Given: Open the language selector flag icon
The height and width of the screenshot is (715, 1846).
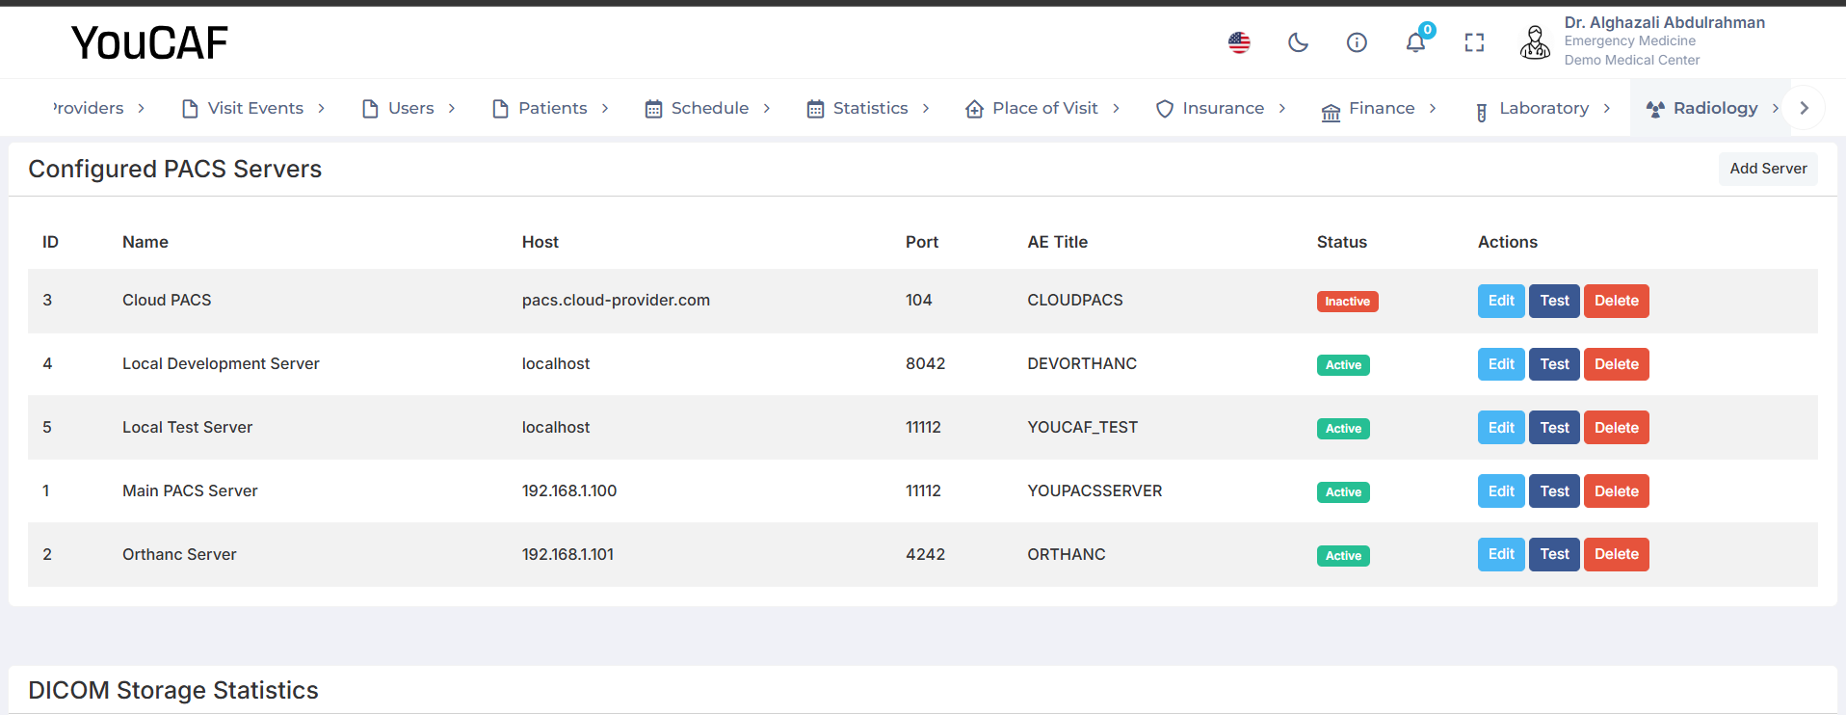Looking at the screenshot, I should pyautogui.click(x=1239, y=42).
